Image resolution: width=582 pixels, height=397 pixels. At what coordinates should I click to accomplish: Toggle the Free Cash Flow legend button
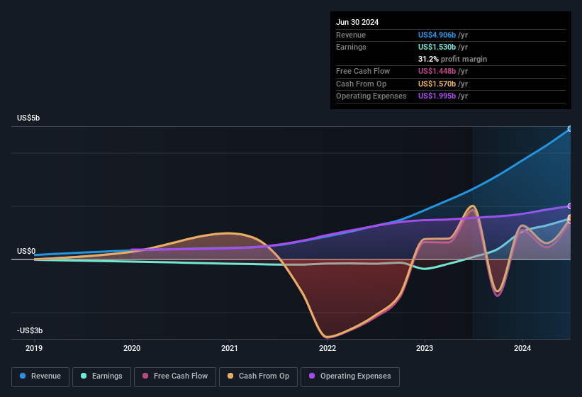tap(175, 376)
